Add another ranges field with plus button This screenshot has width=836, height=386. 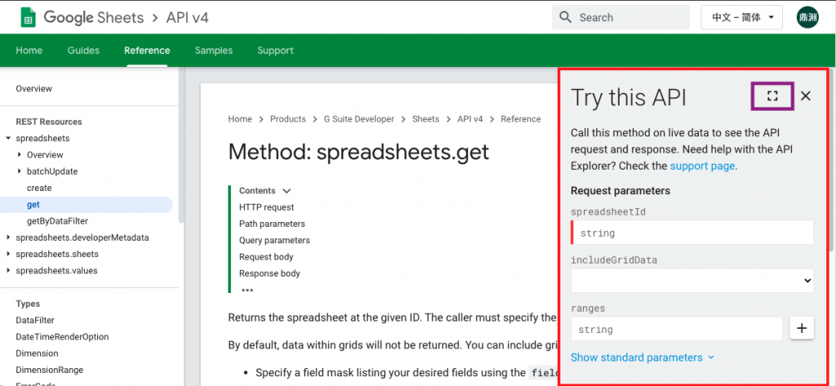(802, 328)
